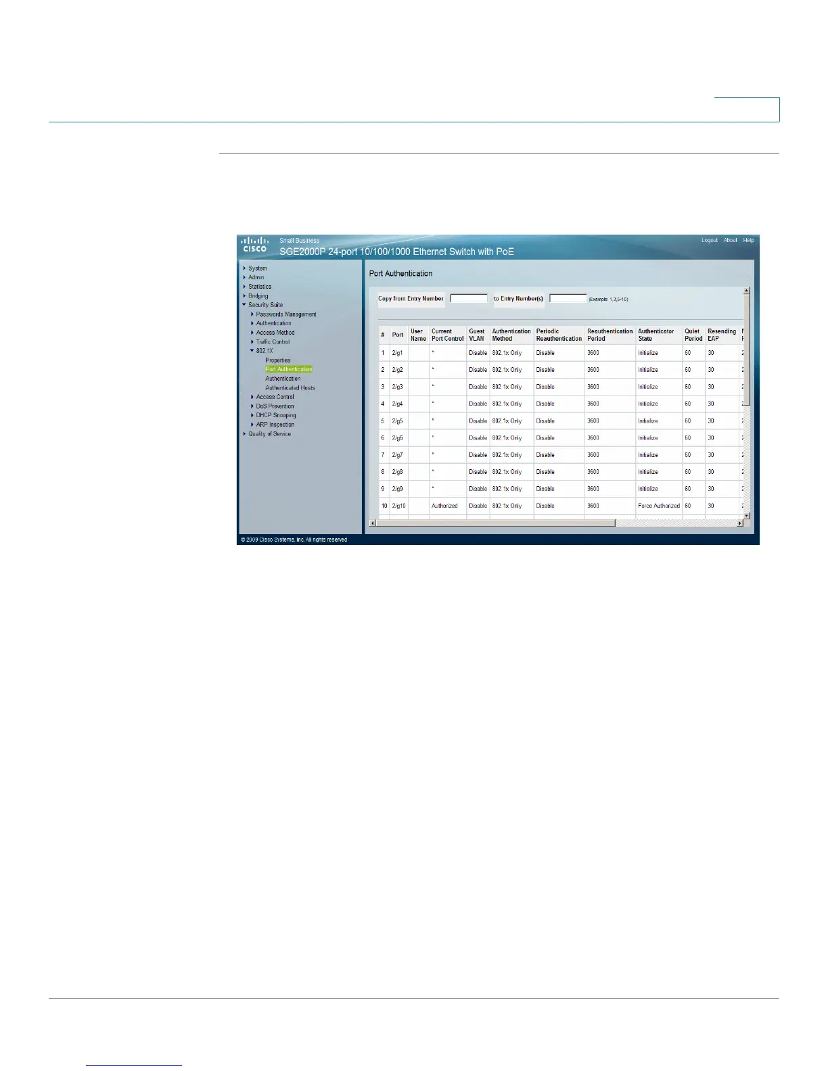The image size is (828, 1071).
Task: Select port 2/g10 cell
Action: click(399, 506)
